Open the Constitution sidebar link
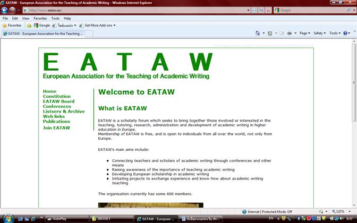 tap(57, 96)
